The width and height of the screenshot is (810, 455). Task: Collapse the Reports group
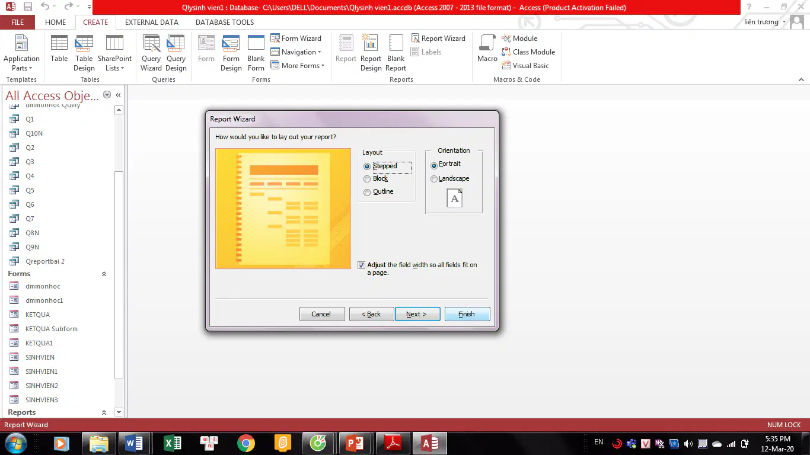[104, 412]
